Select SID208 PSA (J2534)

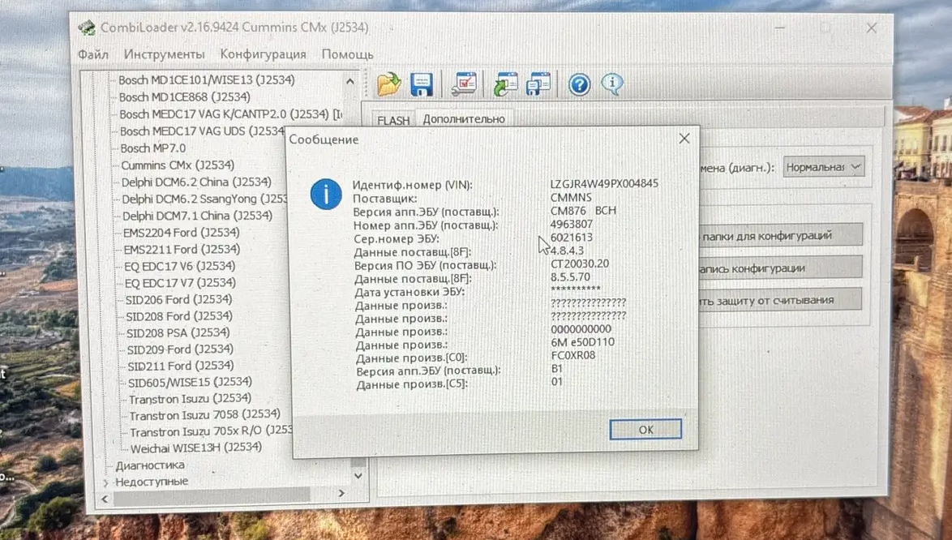(178, 332)
